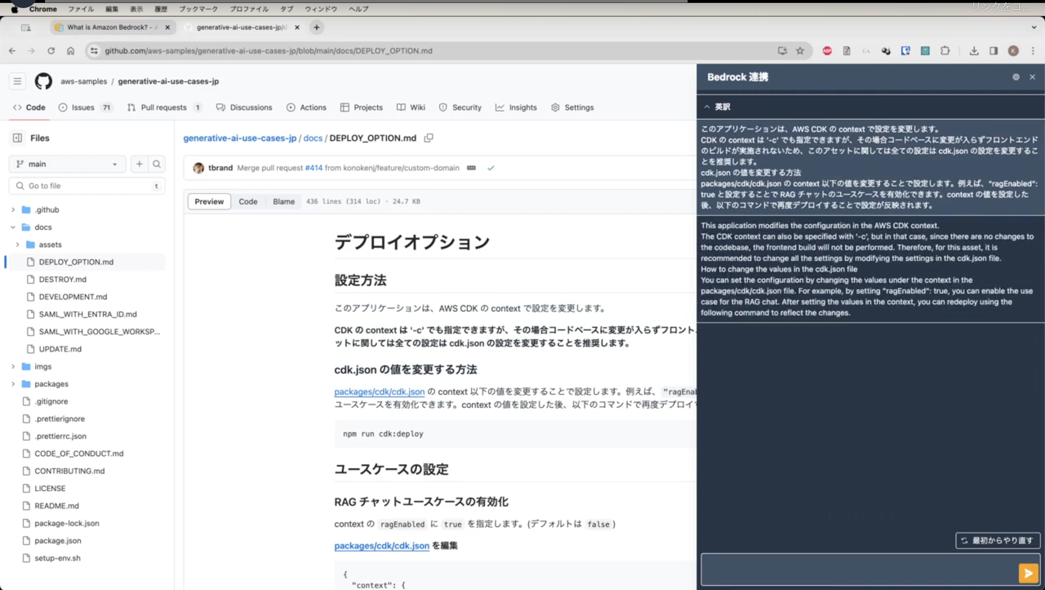This screenshot has height=590, width=1045.
Task: Switch to the Pull requests tab
Action: click(x=164, y=107)
